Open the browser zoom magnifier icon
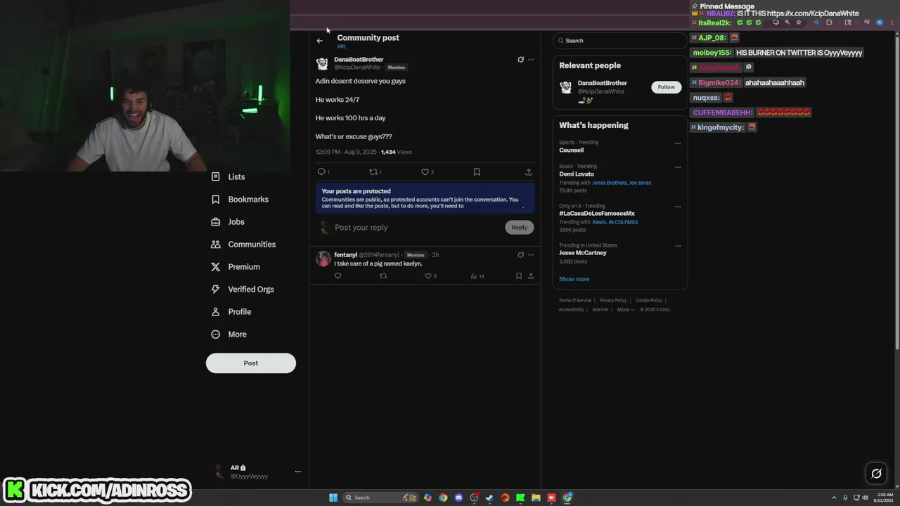The image size is (900, 506). (787, 22)
